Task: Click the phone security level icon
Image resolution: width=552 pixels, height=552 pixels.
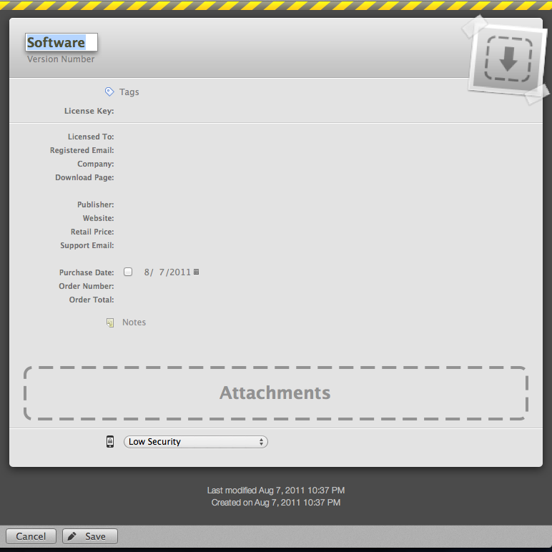Action: coord(110,442)
